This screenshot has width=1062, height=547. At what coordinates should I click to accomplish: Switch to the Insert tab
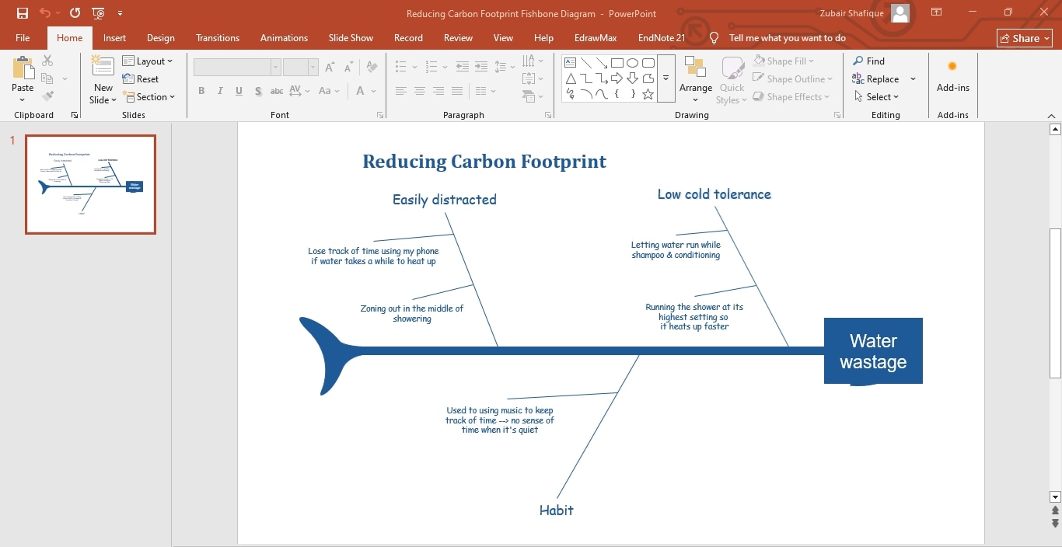114,37
